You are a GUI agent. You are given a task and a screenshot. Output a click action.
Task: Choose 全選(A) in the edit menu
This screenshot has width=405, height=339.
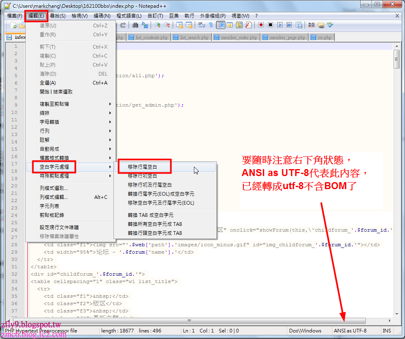[x=71, y=83]
